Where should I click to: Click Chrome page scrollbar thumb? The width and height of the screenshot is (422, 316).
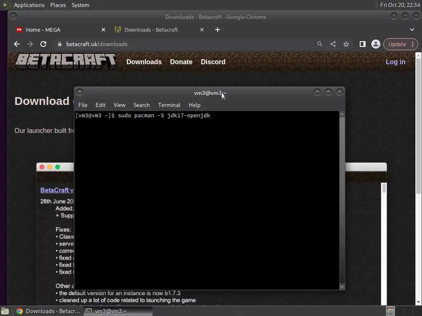[418, 126]
